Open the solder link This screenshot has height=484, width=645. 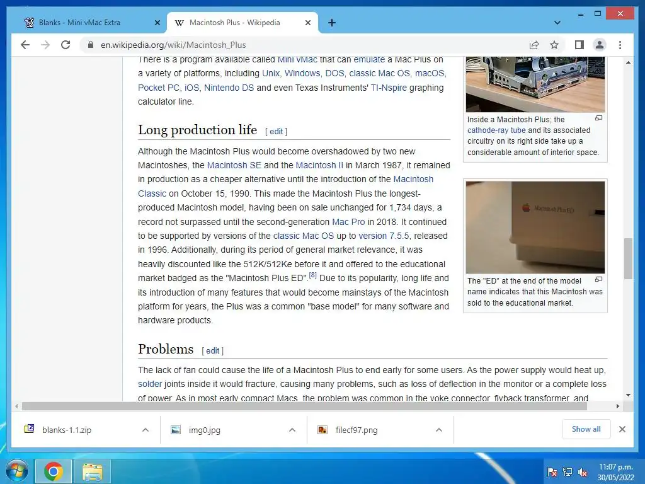coord(150,384)
